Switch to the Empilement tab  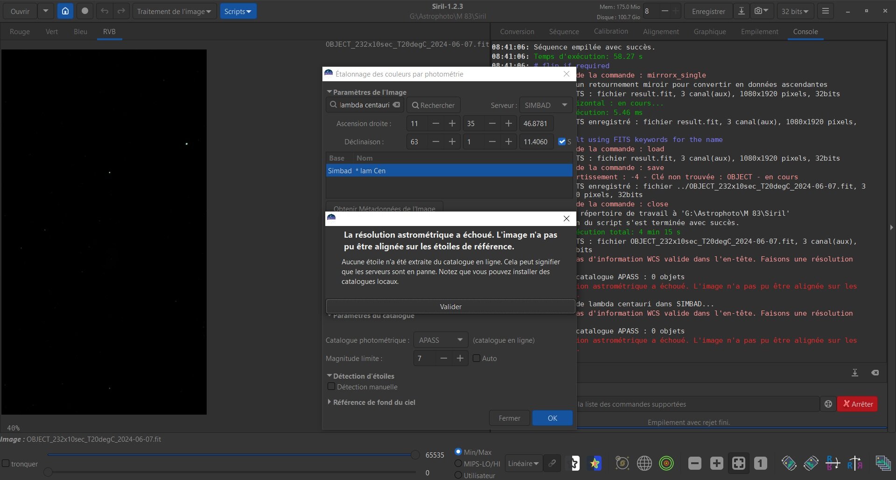759,32
